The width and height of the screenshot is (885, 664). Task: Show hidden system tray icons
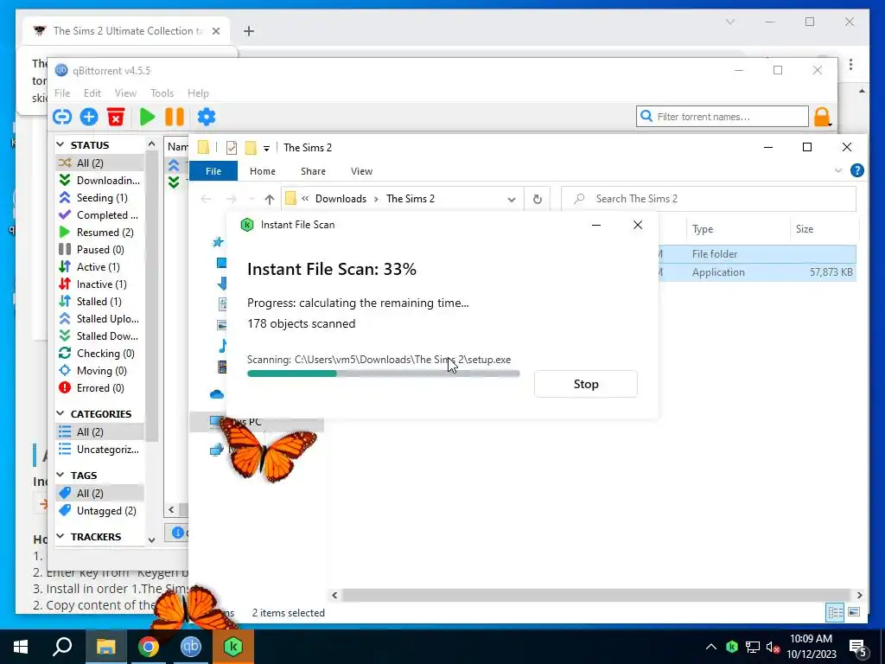[711, 647]
